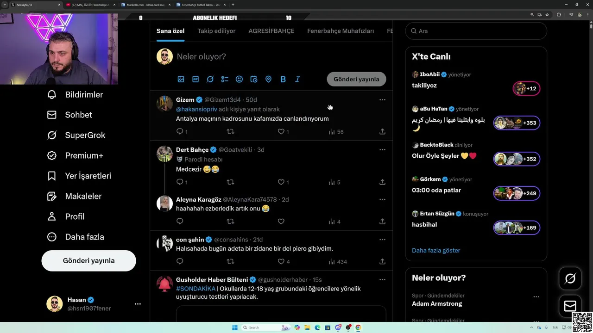Screen dimensions: 593x333
Task: Open more options on con şahin post
Action: click(x=382, y=240)
